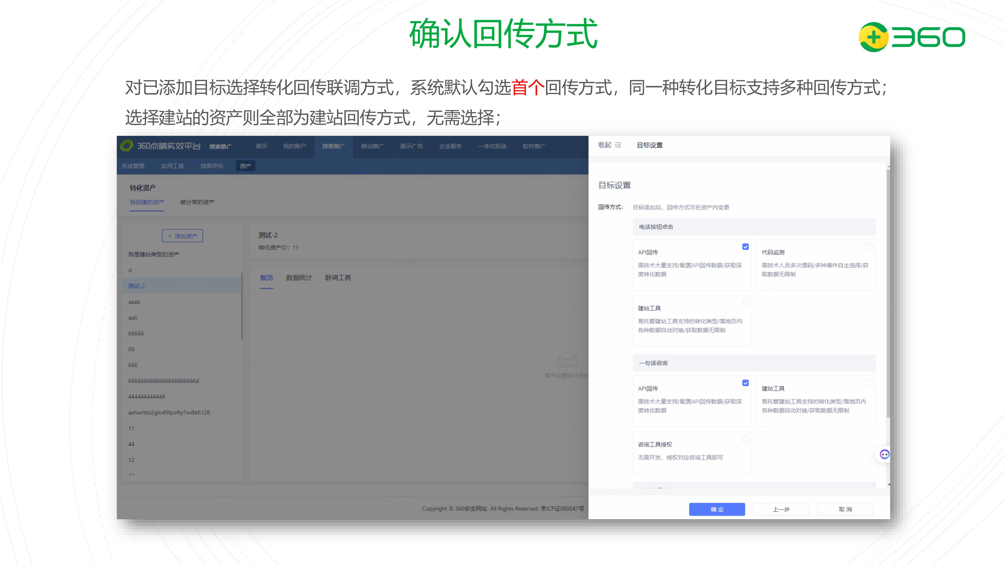The height and width of the screenshot is (566, 1007).
Task: Confirm with the 确定 button
Action: [x=717, y=509]
